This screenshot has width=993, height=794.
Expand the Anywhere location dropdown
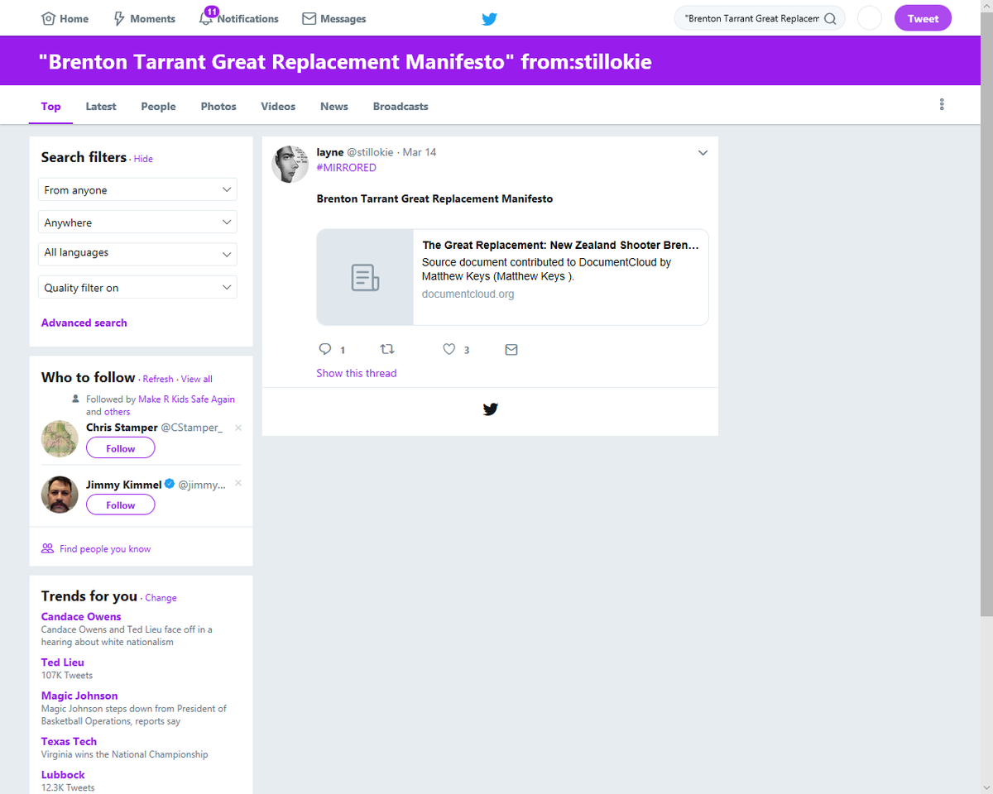coord(137,222)
